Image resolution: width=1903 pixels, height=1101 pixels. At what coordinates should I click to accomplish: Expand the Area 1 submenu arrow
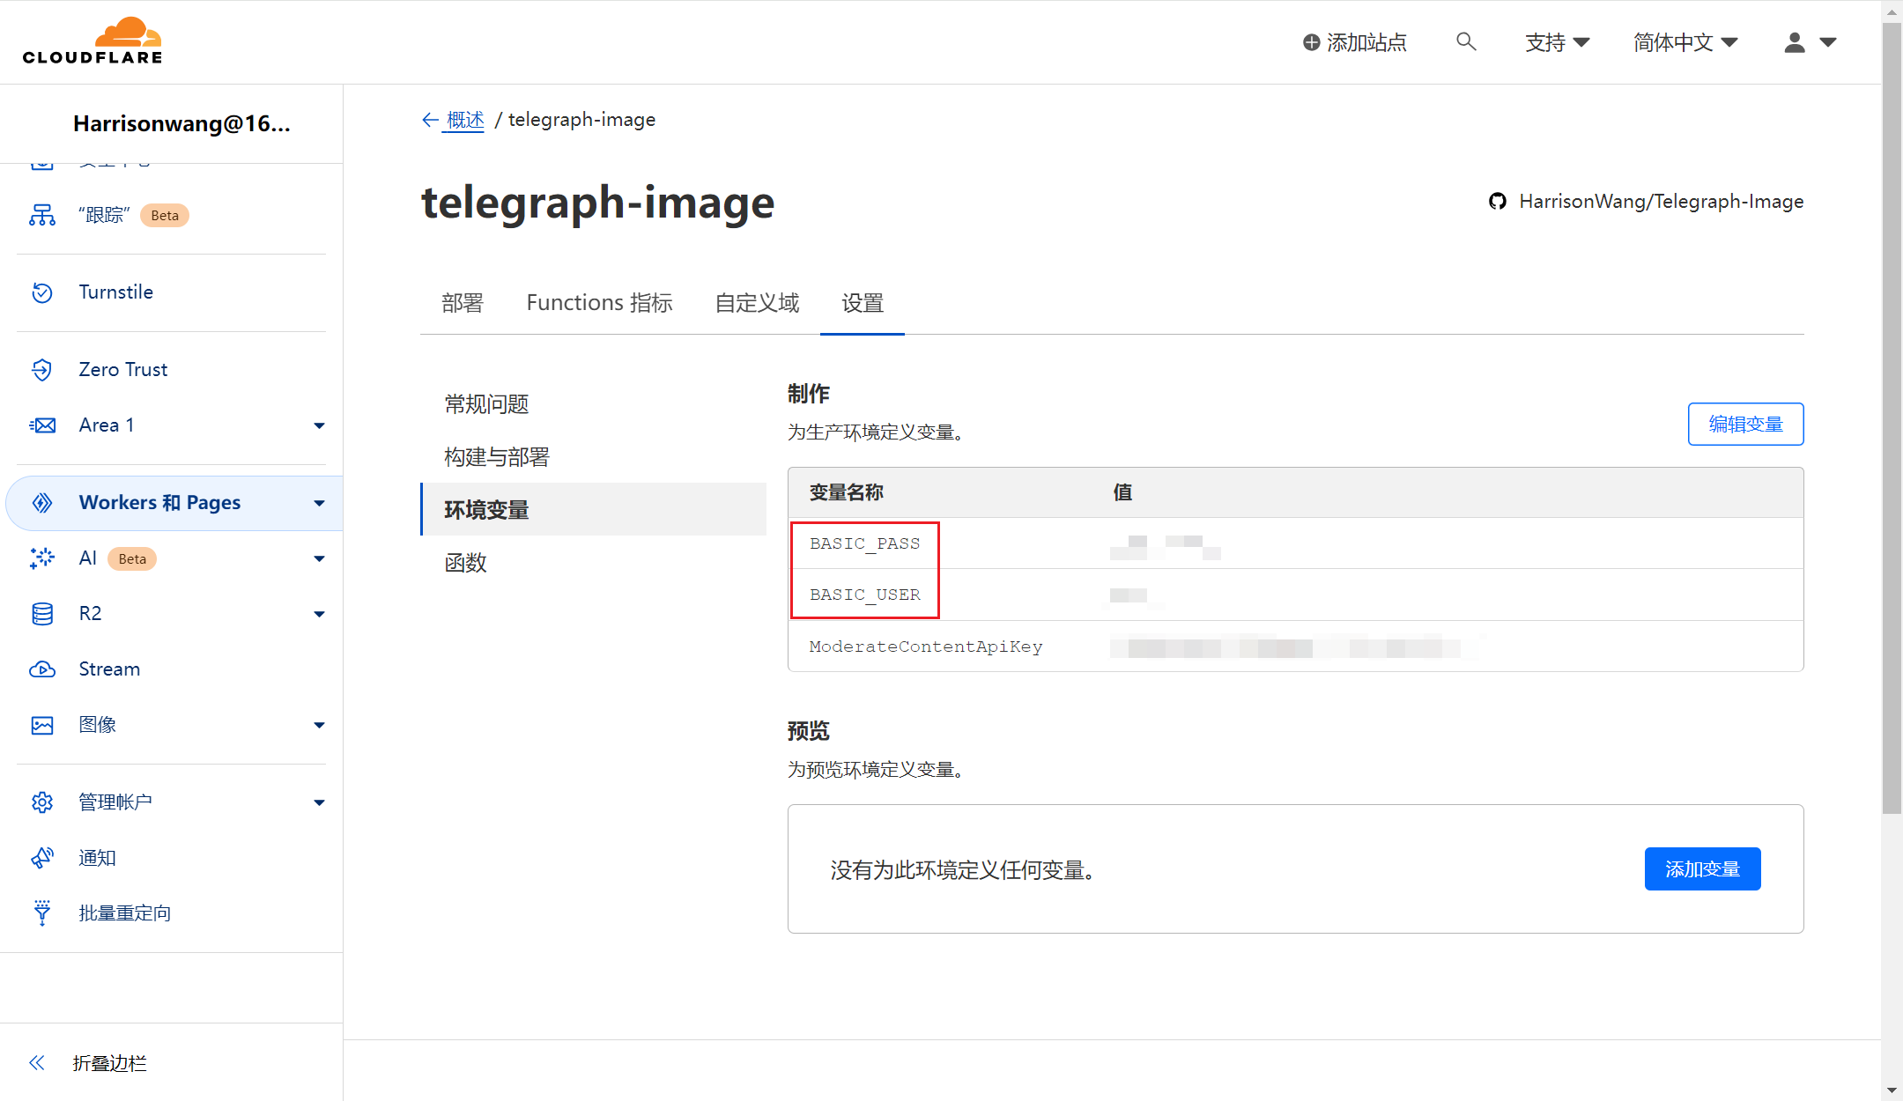[319, 426]
